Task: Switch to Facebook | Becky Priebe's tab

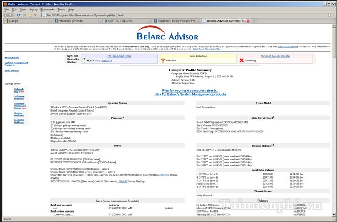Action: pyautogui.click(x=176, y=21)
